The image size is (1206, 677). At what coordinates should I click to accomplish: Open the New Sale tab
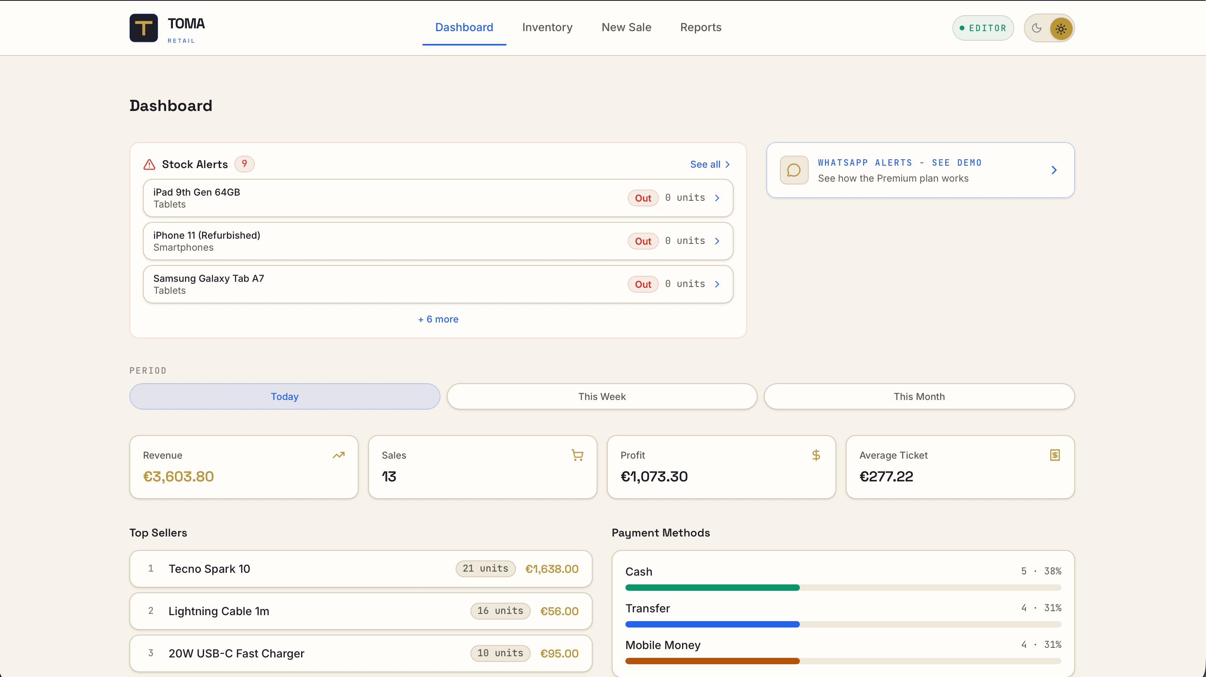627,27
